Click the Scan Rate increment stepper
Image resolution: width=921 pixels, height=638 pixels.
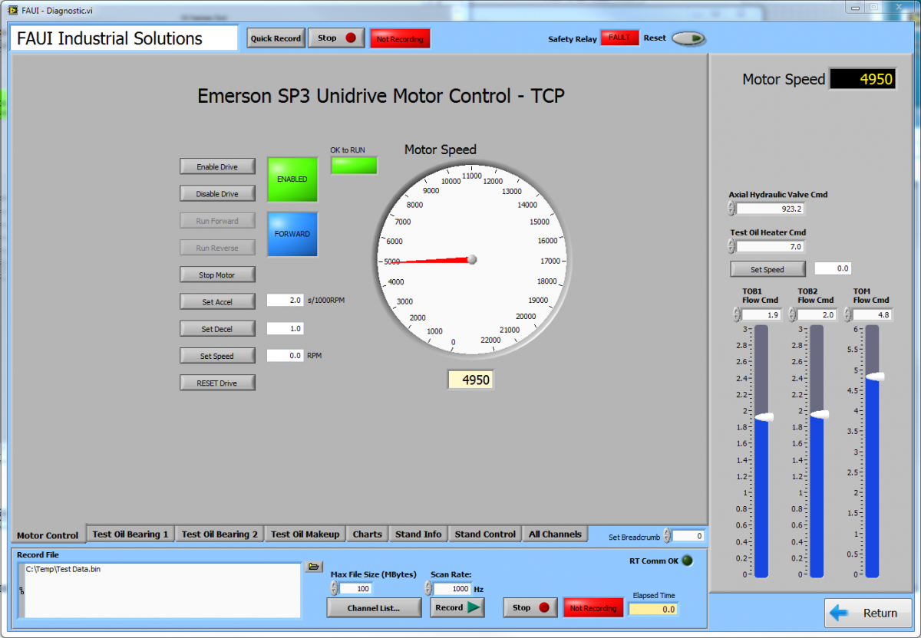(x=428, y=585)
